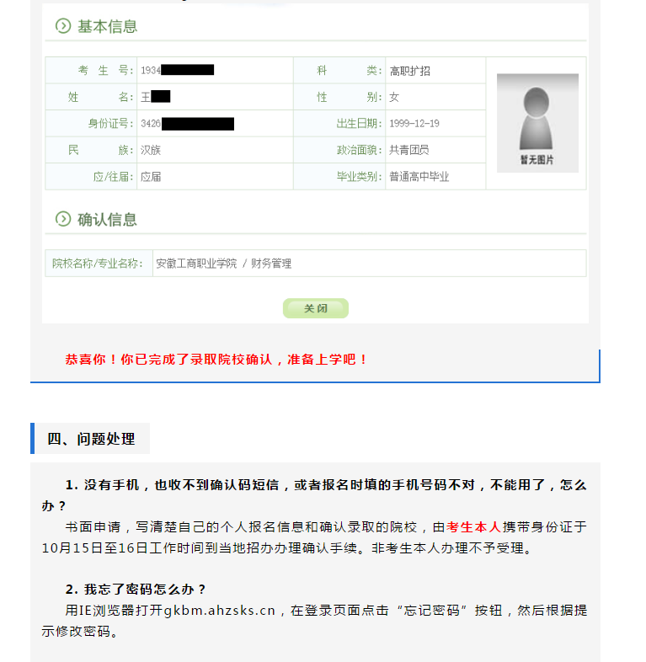The width and height of the screenshot is (646, 662).
Task: Click the 高职扩招 value in 科类 row
Action: [409, 71]
